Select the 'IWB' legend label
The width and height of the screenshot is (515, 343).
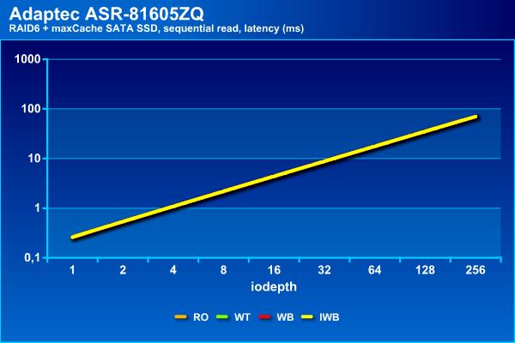click(329, 317)
